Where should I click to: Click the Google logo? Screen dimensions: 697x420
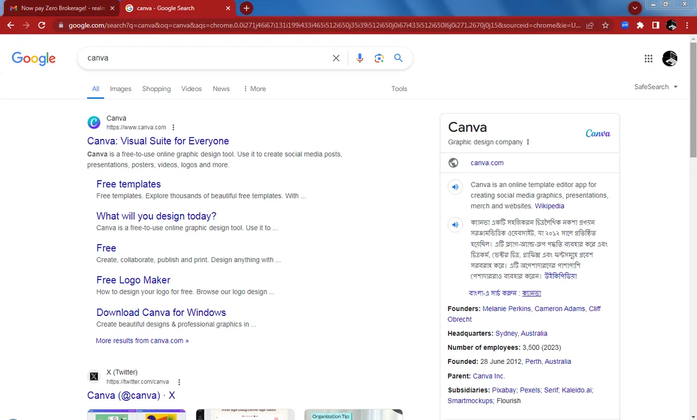[34, 59]
